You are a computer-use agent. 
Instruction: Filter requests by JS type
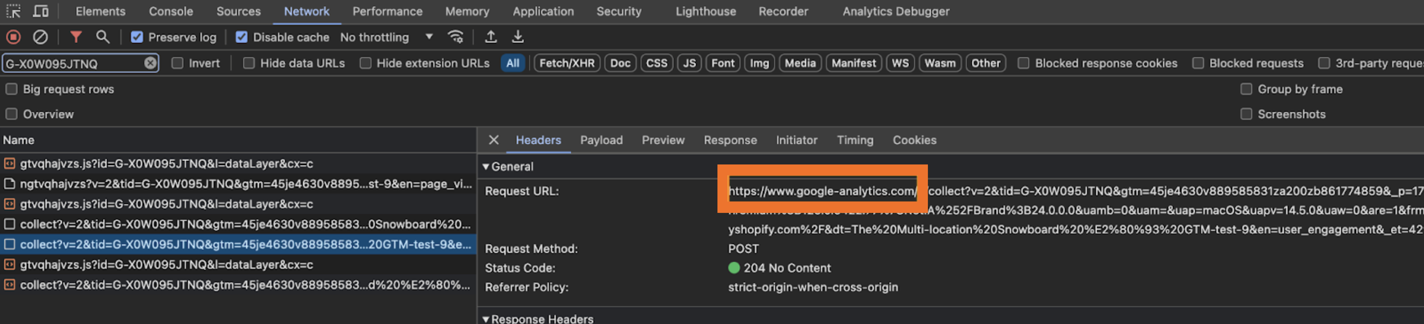[x=689, y=63]
